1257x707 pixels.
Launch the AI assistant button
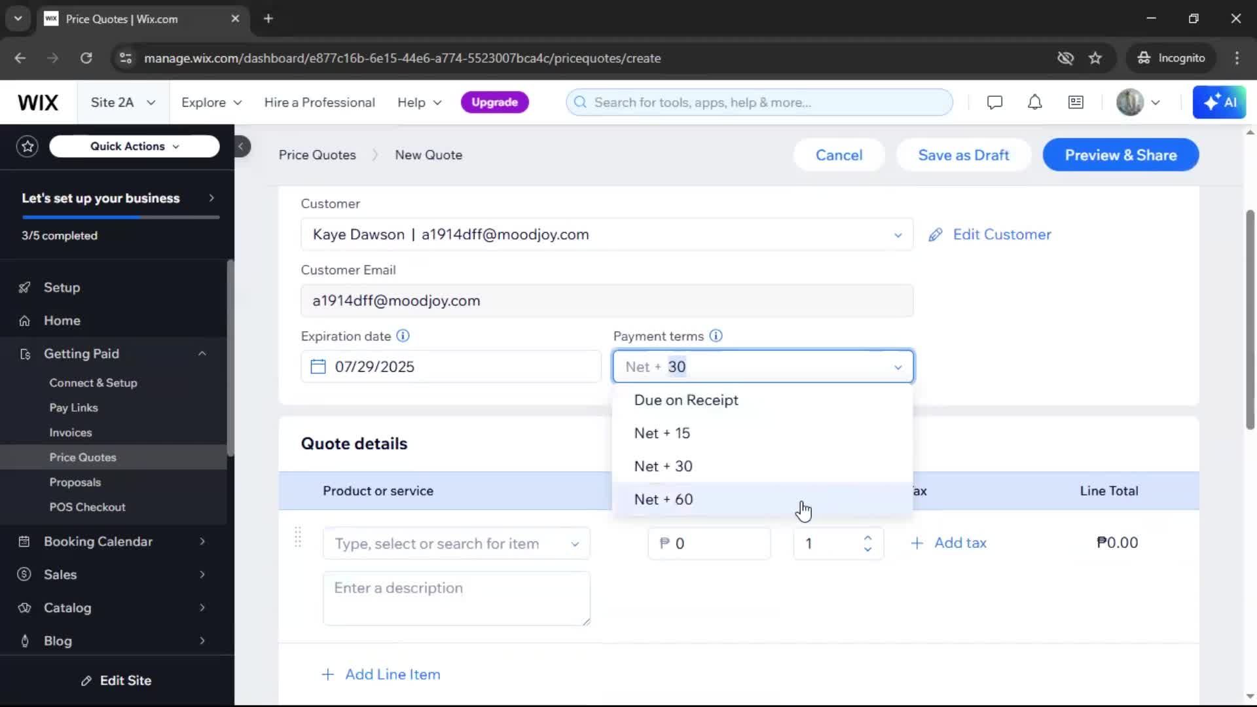coord(1219,102)
